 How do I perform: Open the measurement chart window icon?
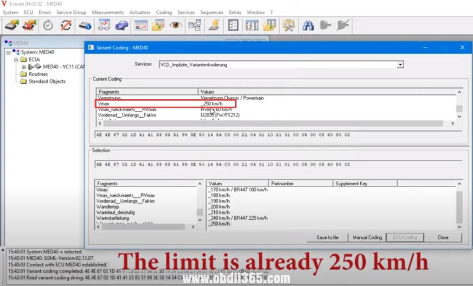pyautogui.click(x=141, y=25)
